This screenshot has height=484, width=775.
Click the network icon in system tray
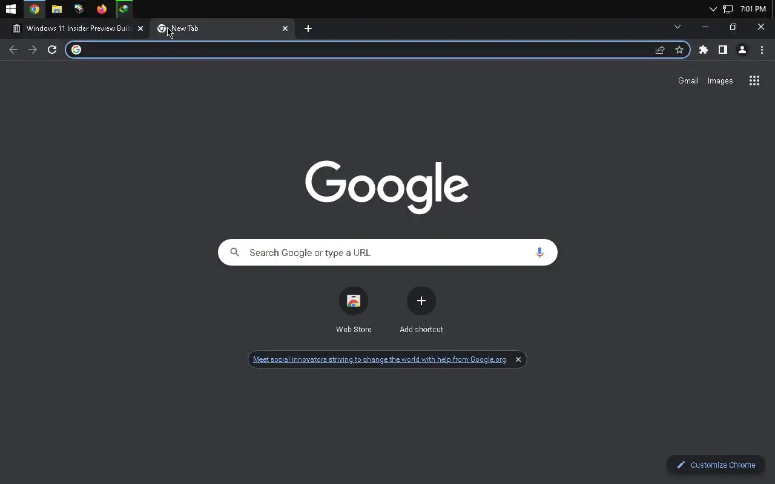[728, 9]
